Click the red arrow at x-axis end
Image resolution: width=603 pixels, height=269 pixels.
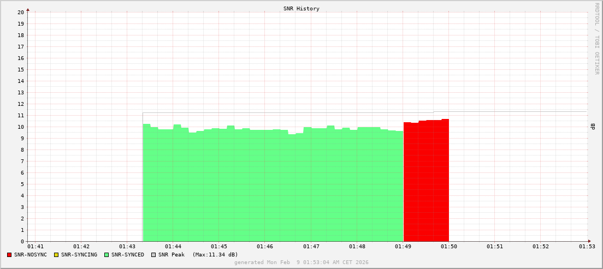tap(589, 241)
